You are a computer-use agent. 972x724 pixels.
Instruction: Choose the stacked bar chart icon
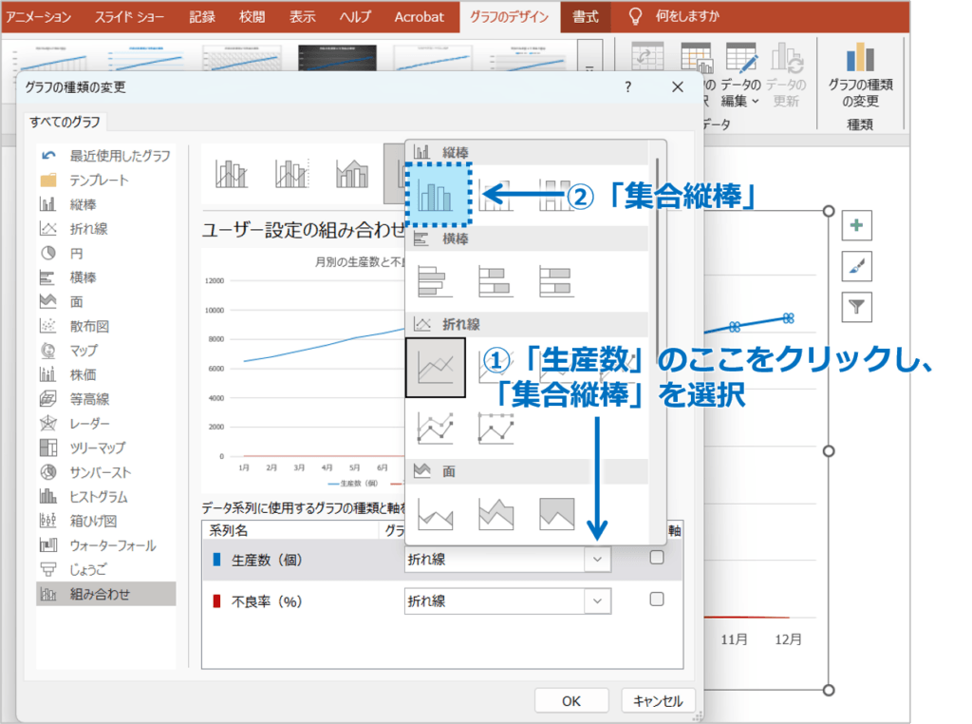495,281
